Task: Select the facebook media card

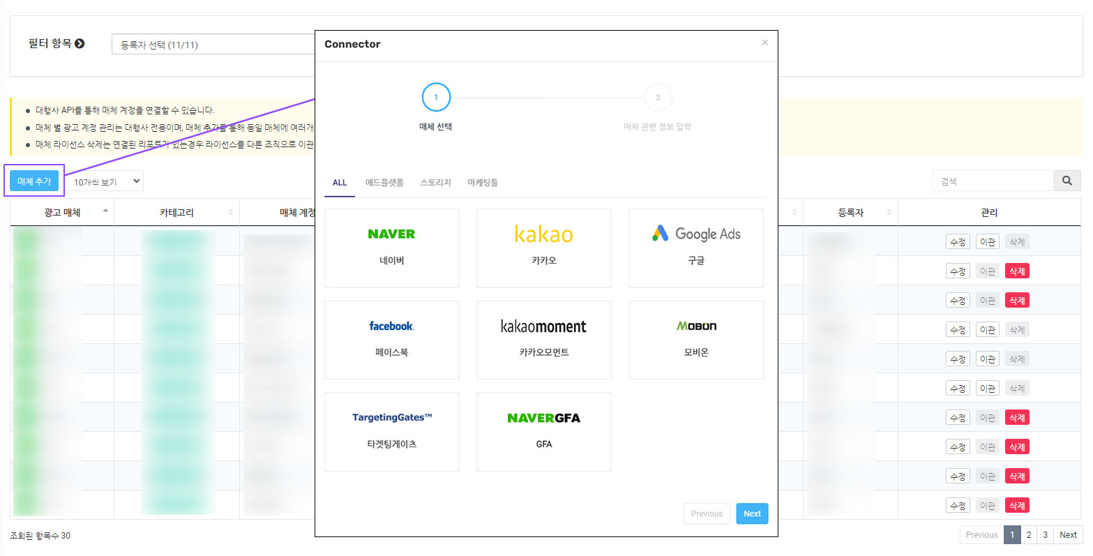Action: [x=392, y=340]
